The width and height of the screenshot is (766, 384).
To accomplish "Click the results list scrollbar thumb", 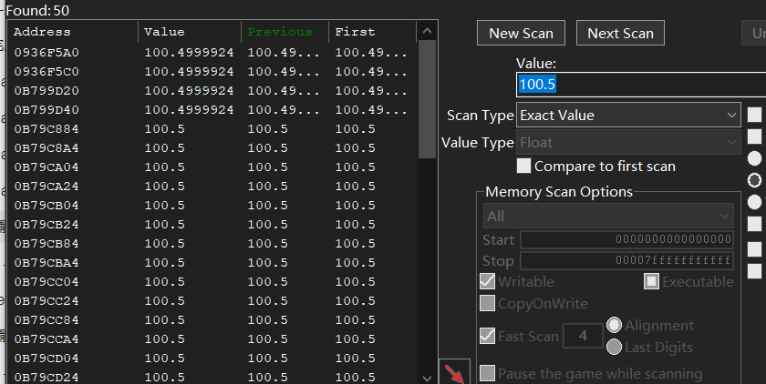I will coord(427,99).
